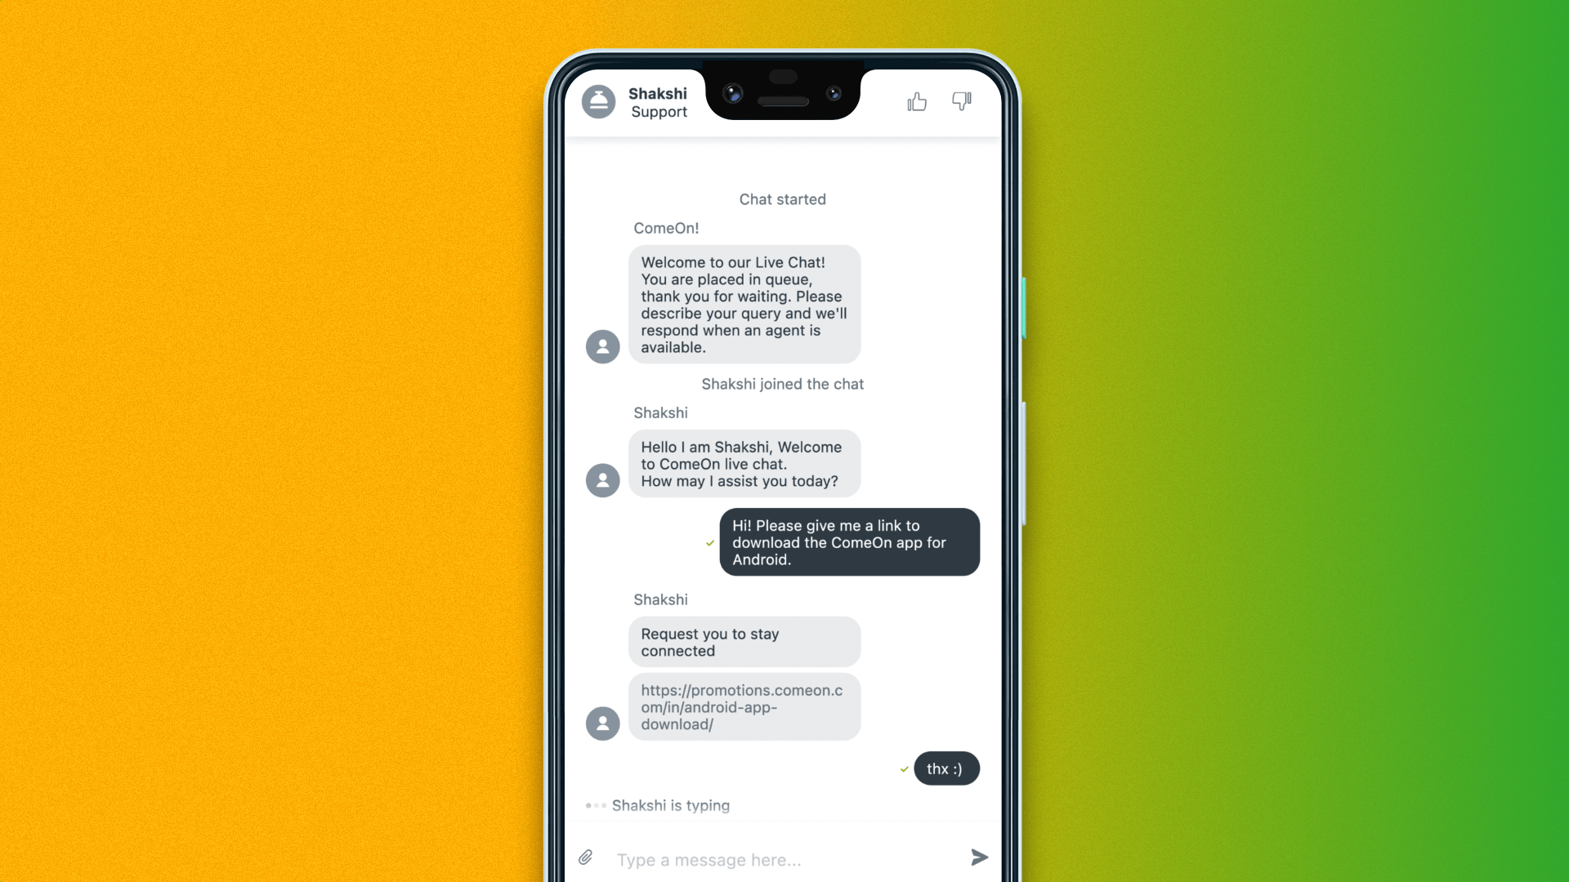This screenshot has height=882, width=1569.
Task: Click the ComeOn chat bot avatar icon
Action: (602, 345)
